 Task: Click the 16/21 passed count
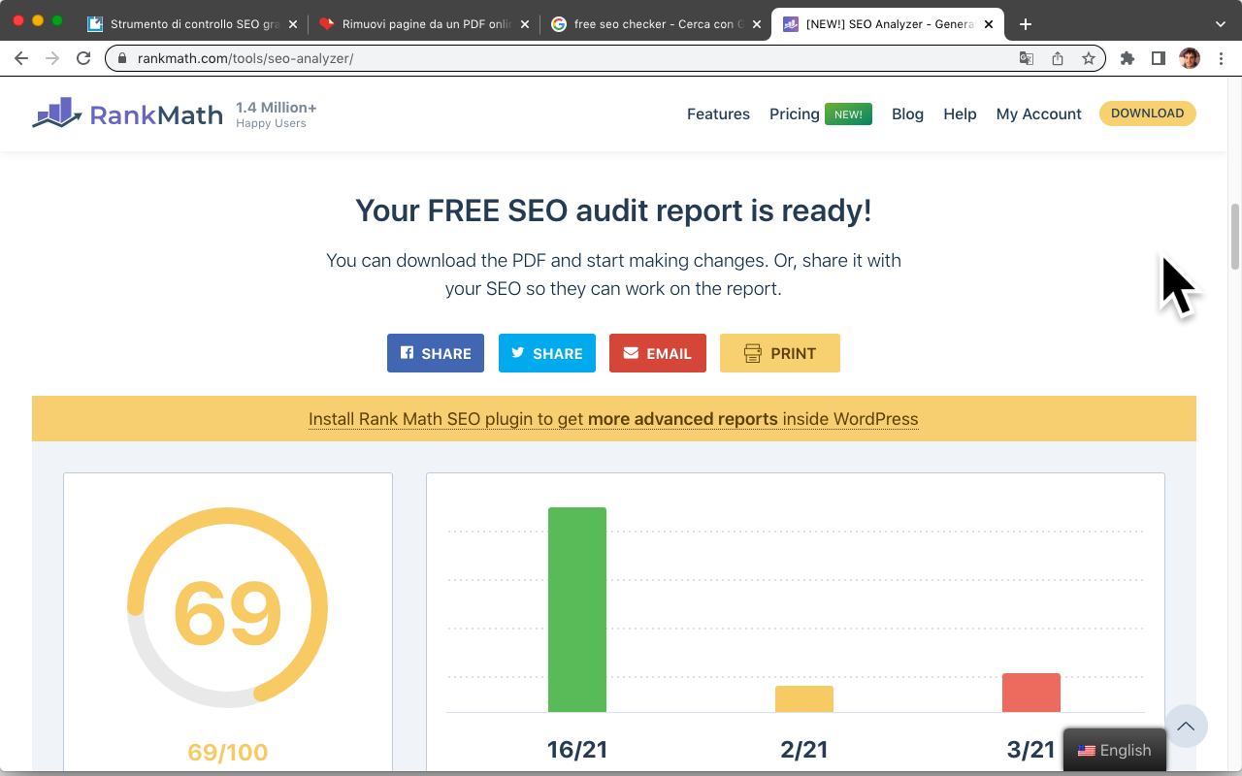[577, 749]
